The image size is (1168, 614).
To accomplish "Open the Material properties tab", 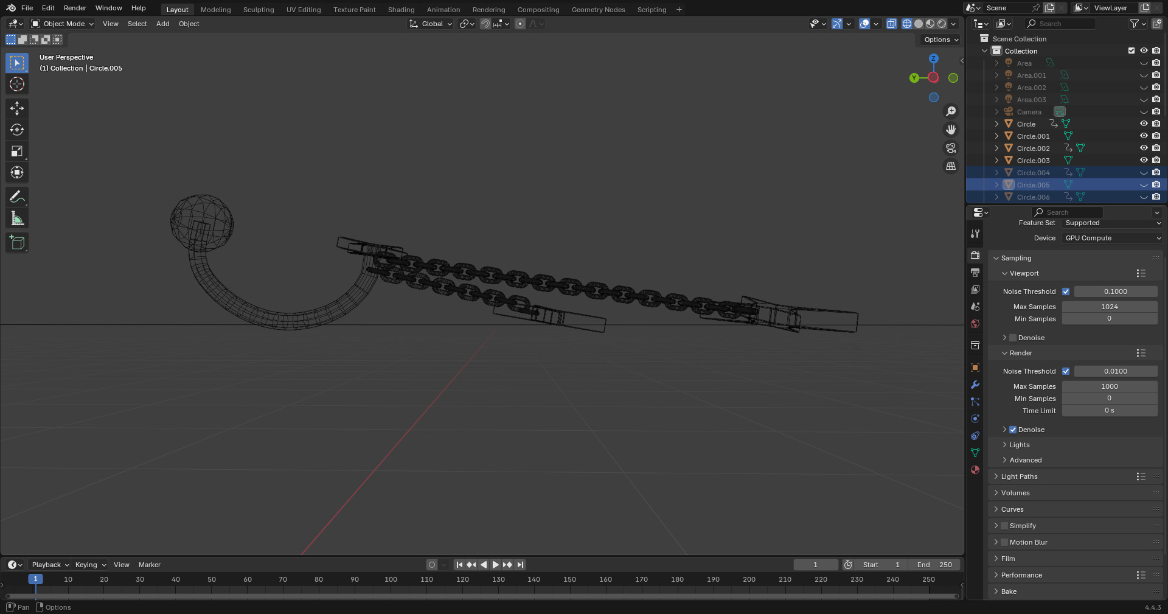I will 975,470.
